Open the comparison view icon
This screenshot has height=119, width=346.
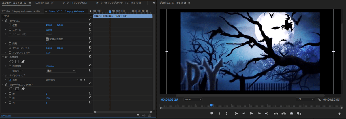click(x=299, y=114)
